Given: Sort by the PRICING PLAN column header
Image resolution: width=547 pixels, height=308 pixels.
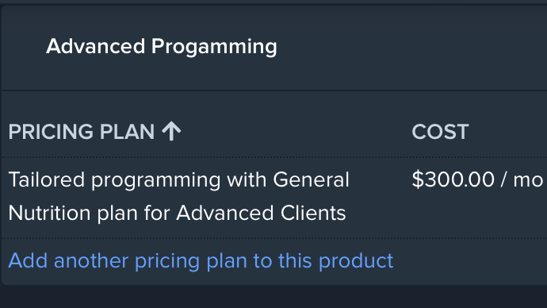Looking at the screenshot, I should point(94,132).
